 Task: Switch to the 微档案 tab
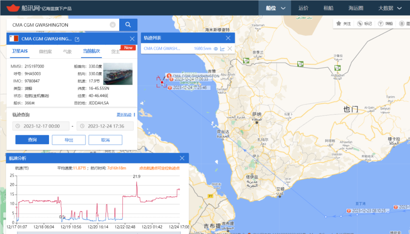click(46, 52)
